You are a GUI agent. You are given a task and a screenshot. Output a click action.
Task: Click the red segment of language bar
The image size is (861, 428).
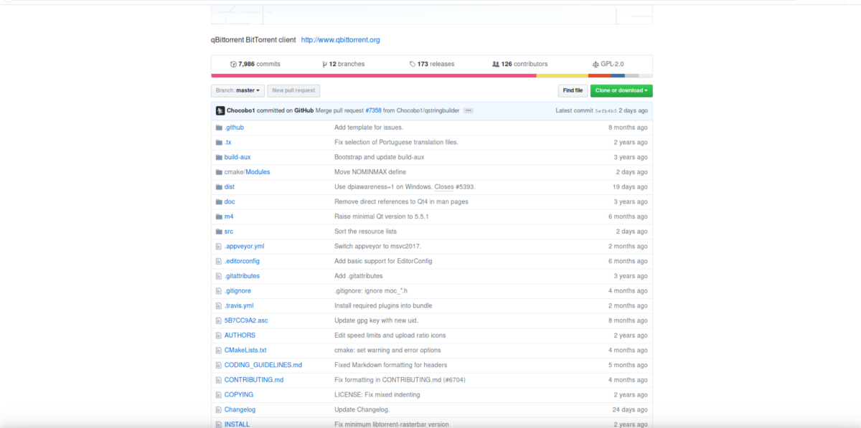coord(373,75)
